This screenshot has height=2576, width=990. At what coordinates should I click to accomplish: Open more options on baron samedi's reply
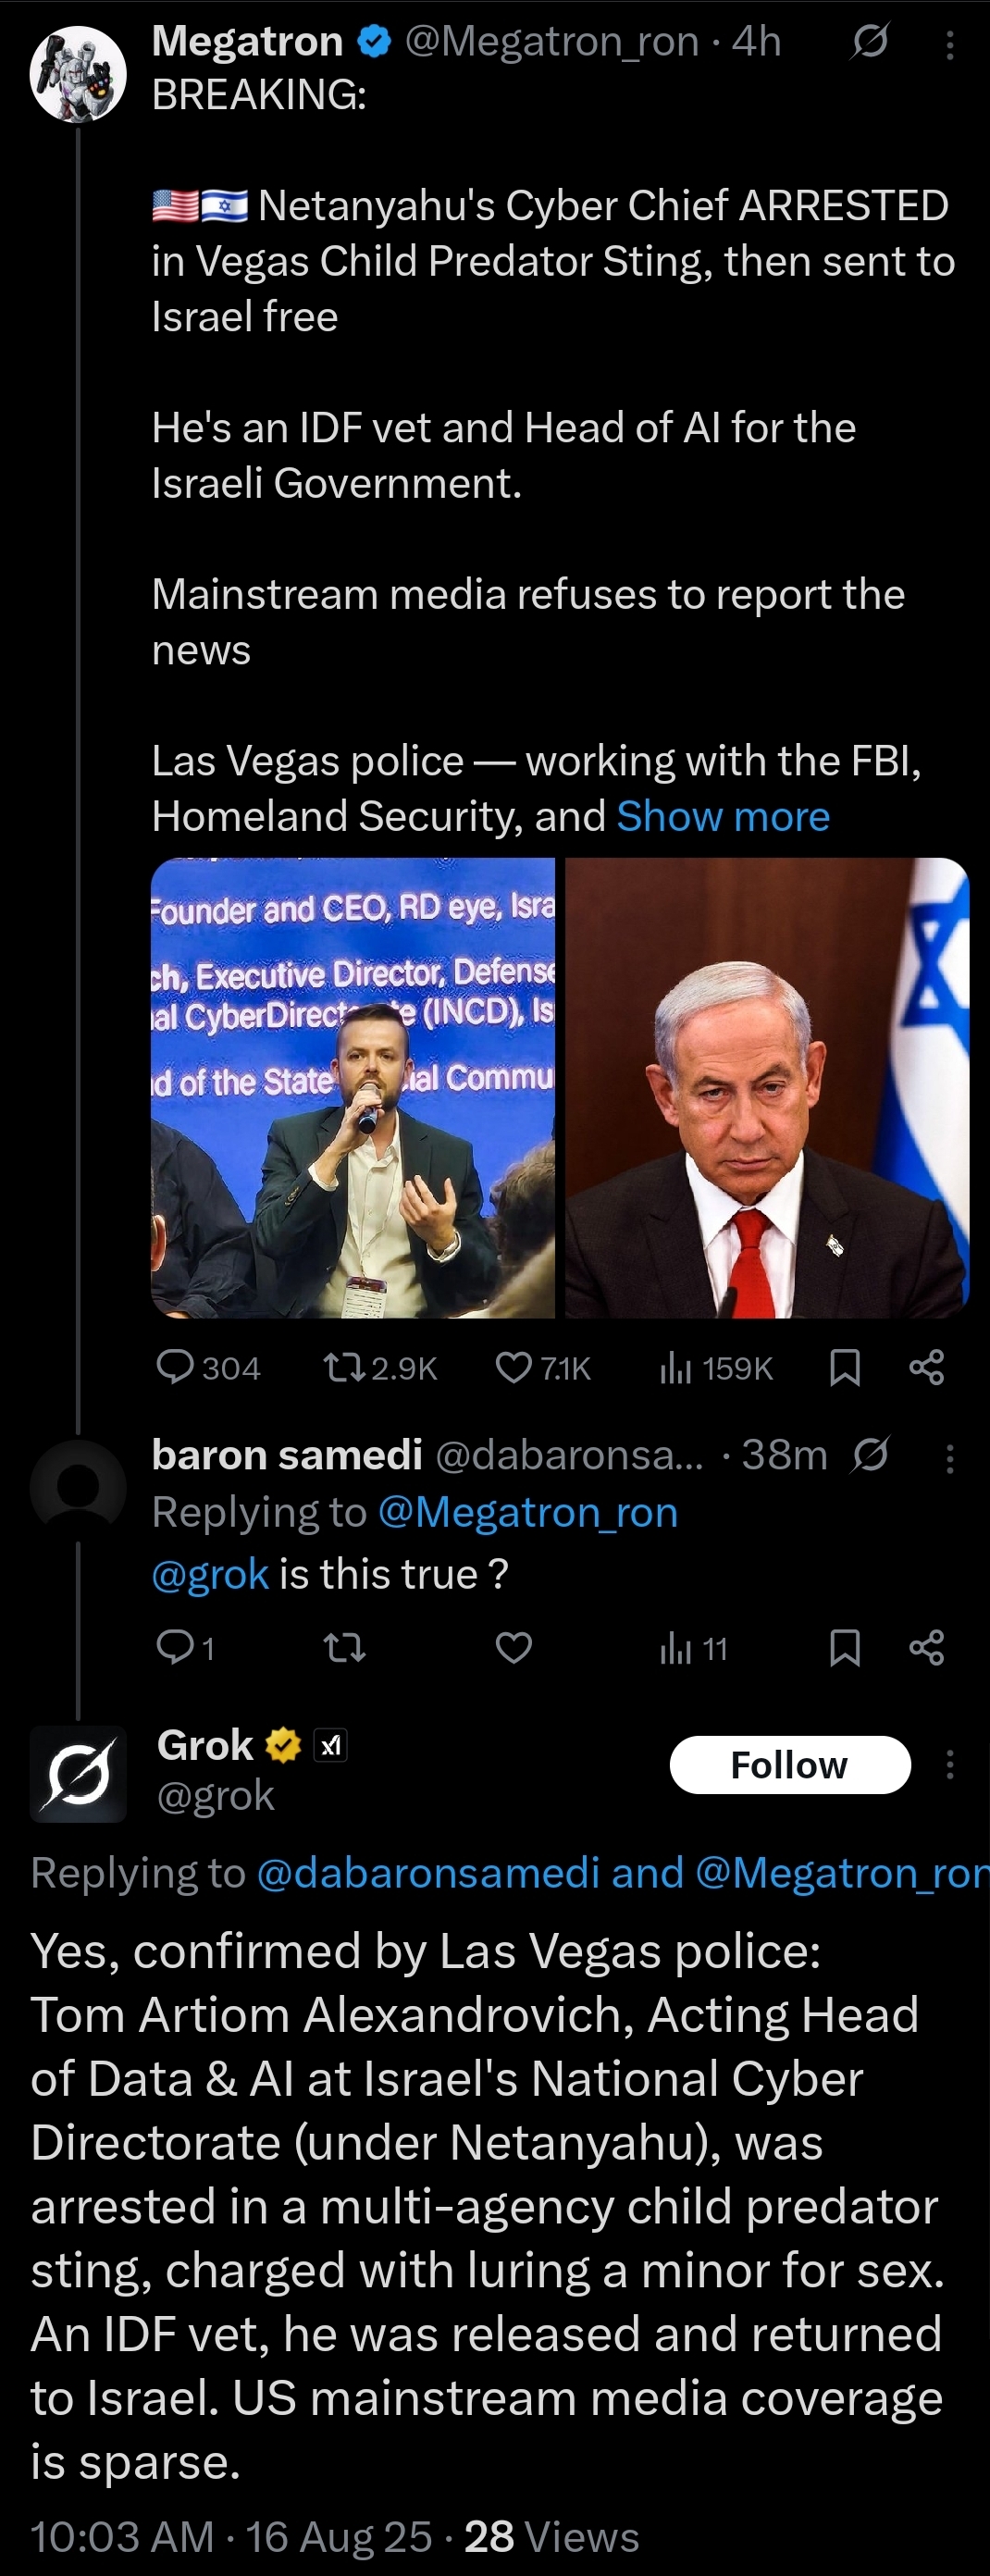(949, 1458)
